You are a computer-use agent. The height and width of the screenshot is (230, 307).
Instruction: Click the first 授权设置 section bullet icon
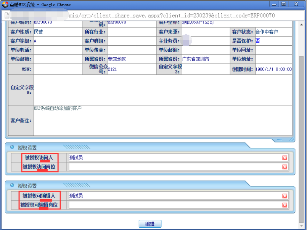click(x=12, y=147)
